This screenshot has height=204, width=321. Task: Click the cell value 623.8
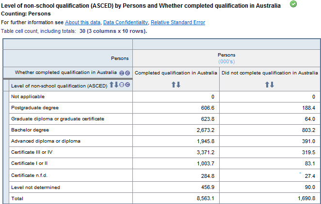[x=208, y=119]
